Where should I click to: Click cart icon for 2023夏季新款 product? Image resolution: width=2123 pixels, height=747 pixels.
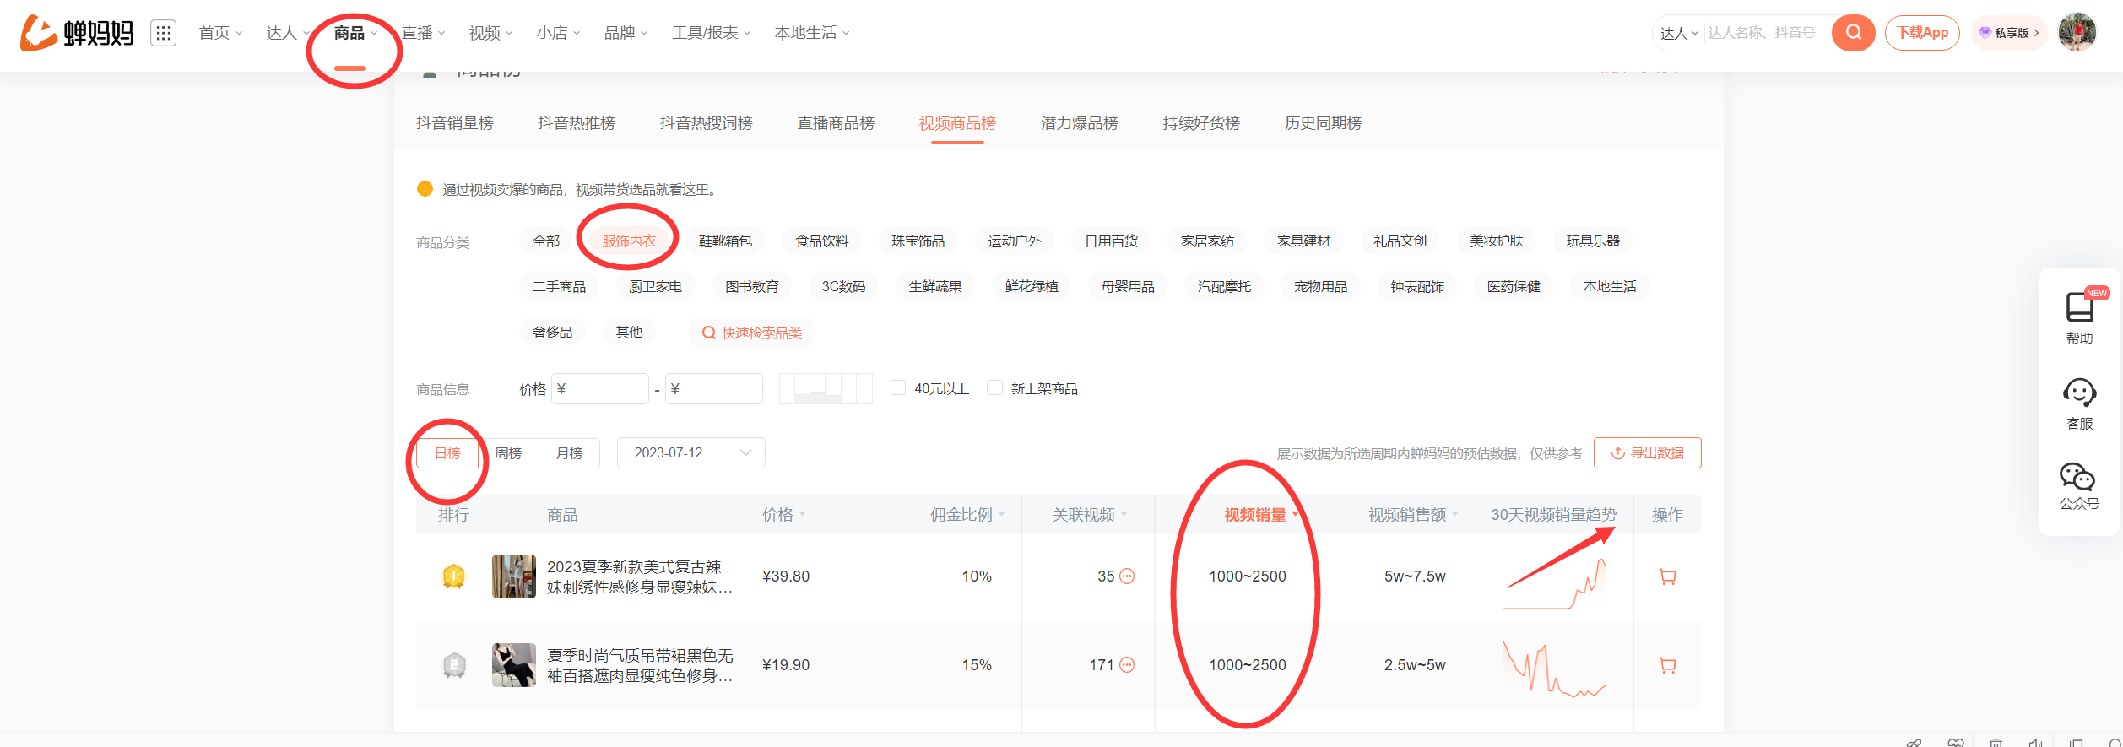(1667, 576)
